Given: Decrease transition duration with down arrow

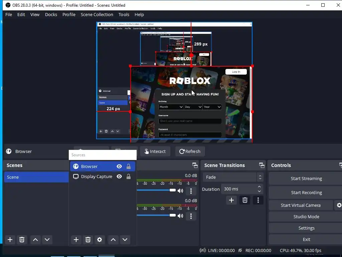Looking at the screenshot, I should 259,191.
